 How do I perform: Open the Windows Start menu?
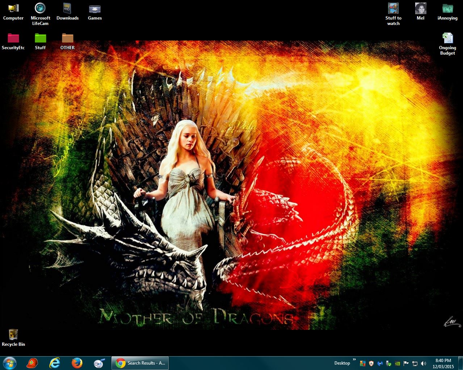10,363
